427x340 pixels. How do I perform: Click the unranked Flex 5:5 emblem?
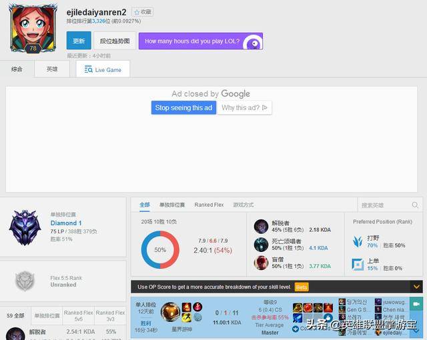click(x=25, y=281)
